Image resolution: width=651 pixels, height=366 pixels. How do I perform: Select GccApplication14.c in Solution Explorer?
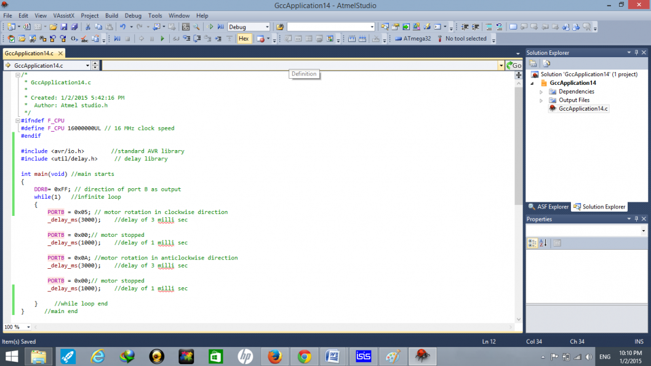583,109
